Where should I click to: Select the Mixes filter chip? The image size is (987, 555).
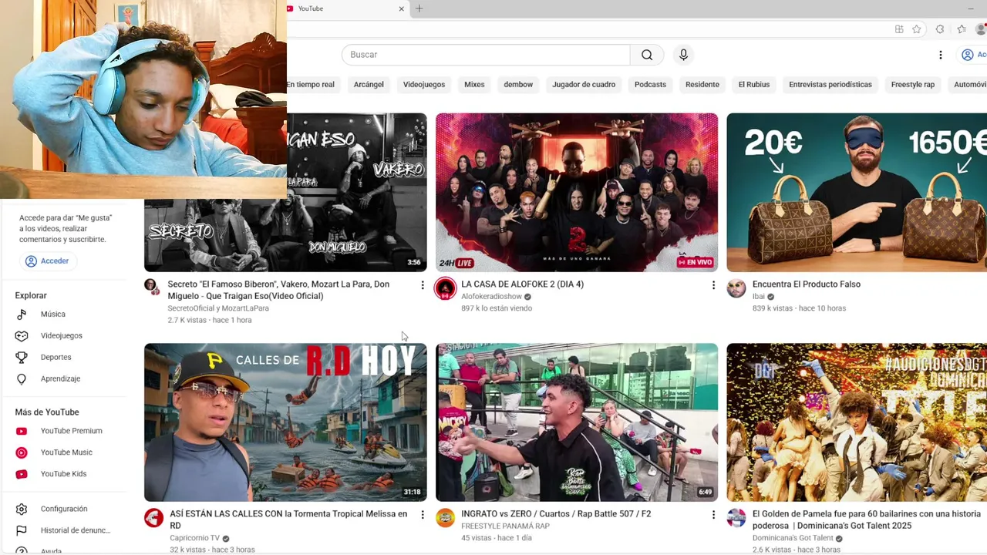(x=474, y=85)
